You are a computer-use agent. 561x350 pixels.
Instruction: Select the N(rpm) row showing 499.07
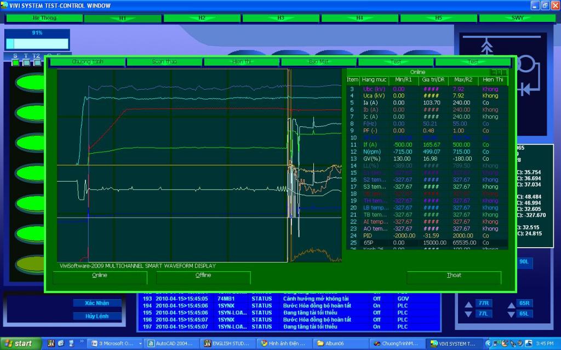(427, 152)
